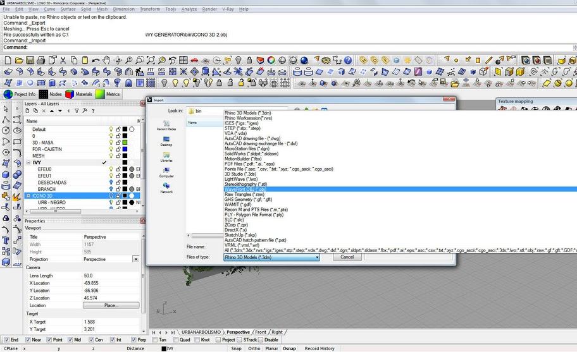Toggle visibility bulb of Default layer
The width and height of the screenshot is (577, 352).
click(x=111, y=130)
